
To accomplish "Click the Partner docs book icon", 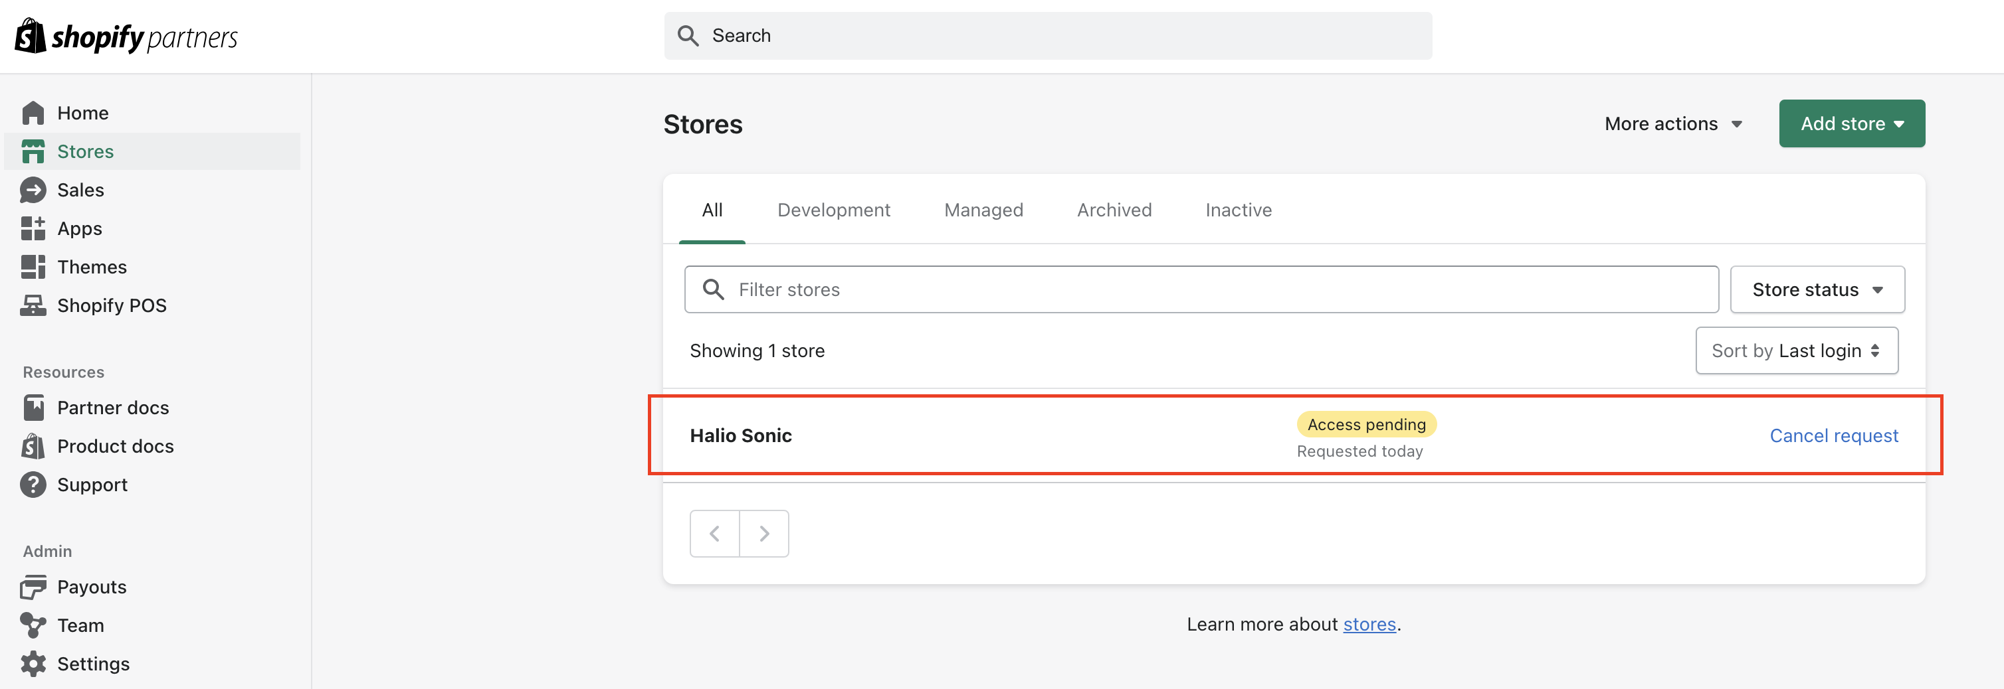I will (x=33, y=408).
